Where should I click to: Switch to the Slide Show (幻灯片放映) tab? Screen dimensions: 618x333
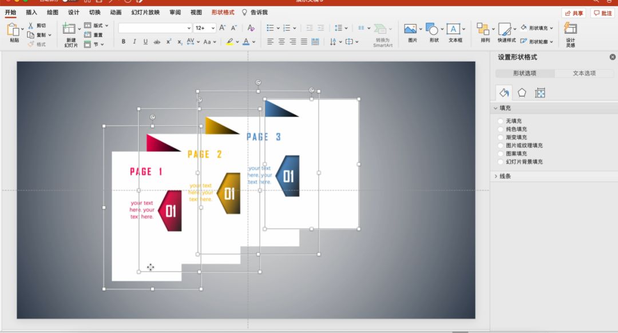pyautogui.click(x=145, y=12)
